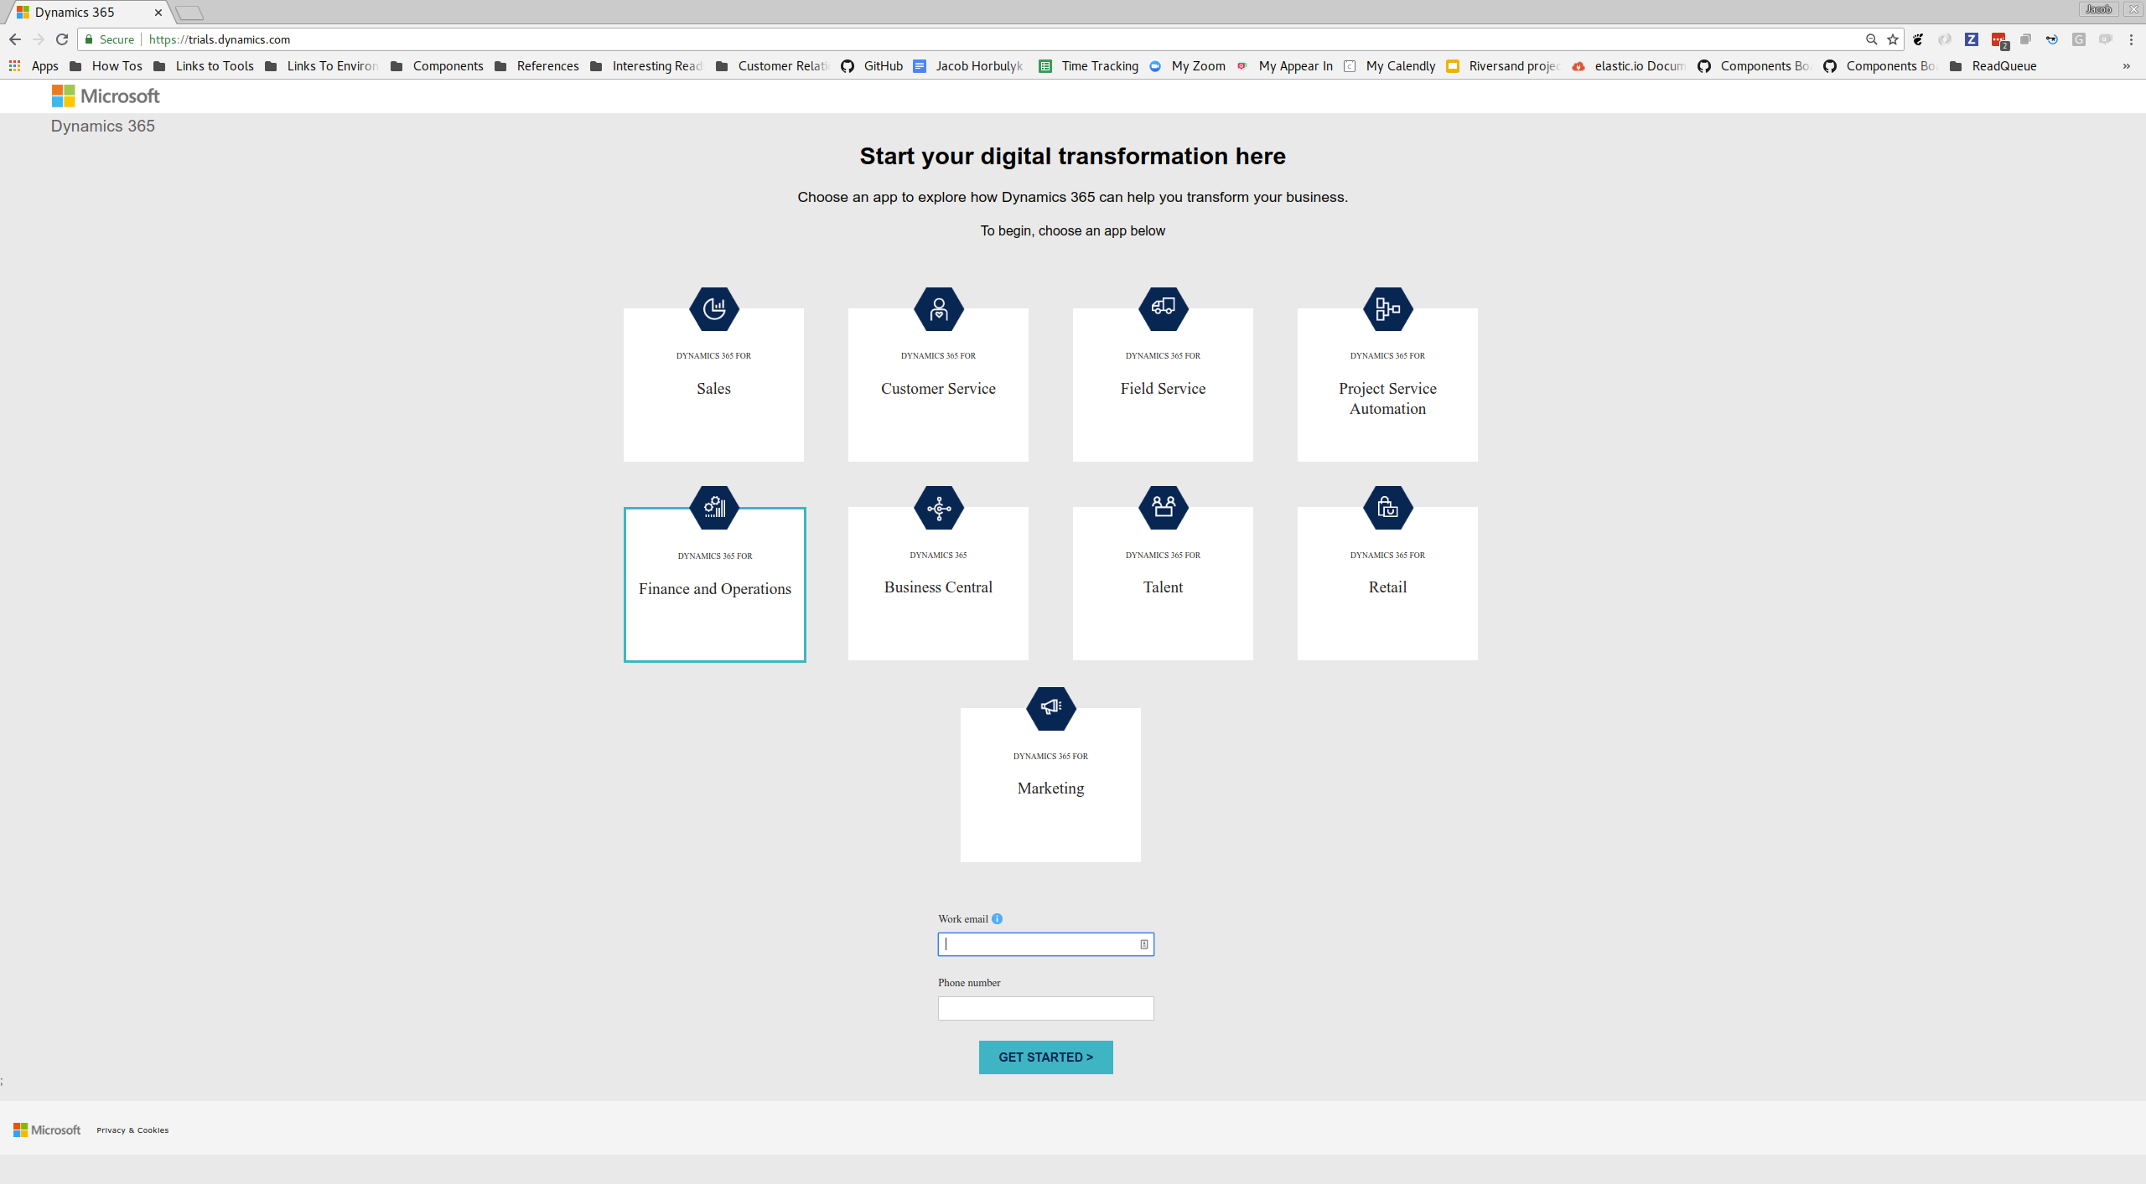Screen dimensions: 2146x1184
Task: Click the Project Service Automation hexagon icon
Action: coord(1387,309)
